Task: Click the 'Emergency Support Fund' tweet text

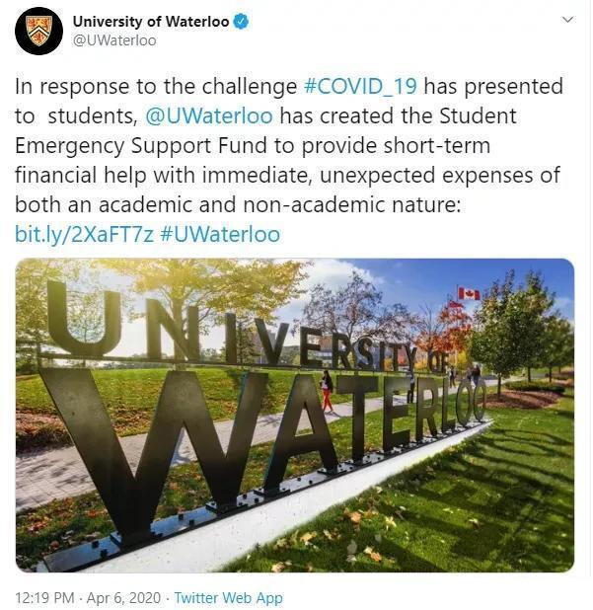Action: click(141, 145)
